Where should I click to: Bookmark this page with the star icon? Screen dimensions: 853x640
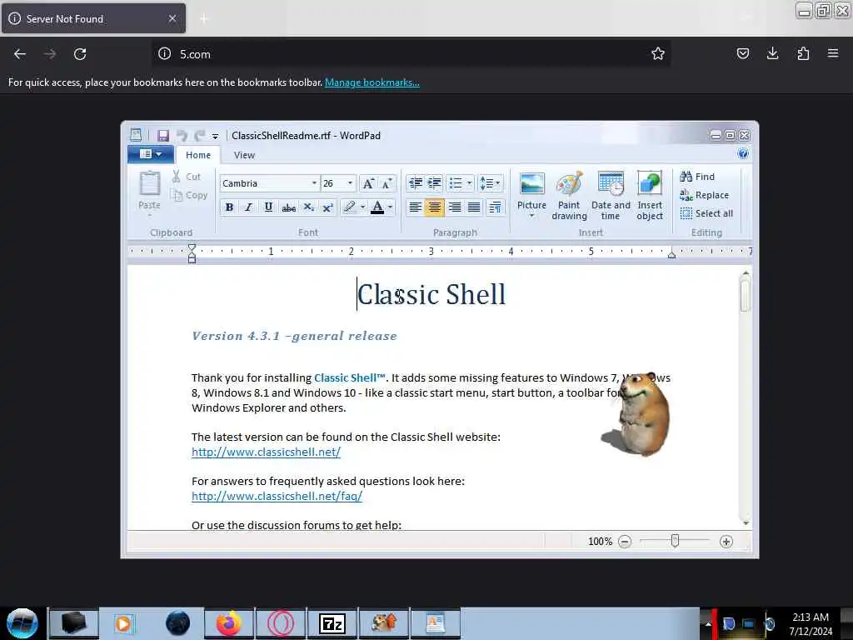click(658, 53)
